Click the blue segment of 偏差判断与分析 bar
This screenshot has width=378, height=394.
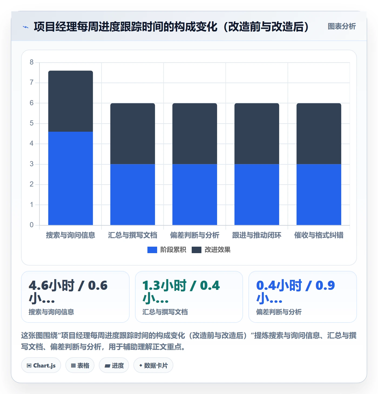click(195, 195)
